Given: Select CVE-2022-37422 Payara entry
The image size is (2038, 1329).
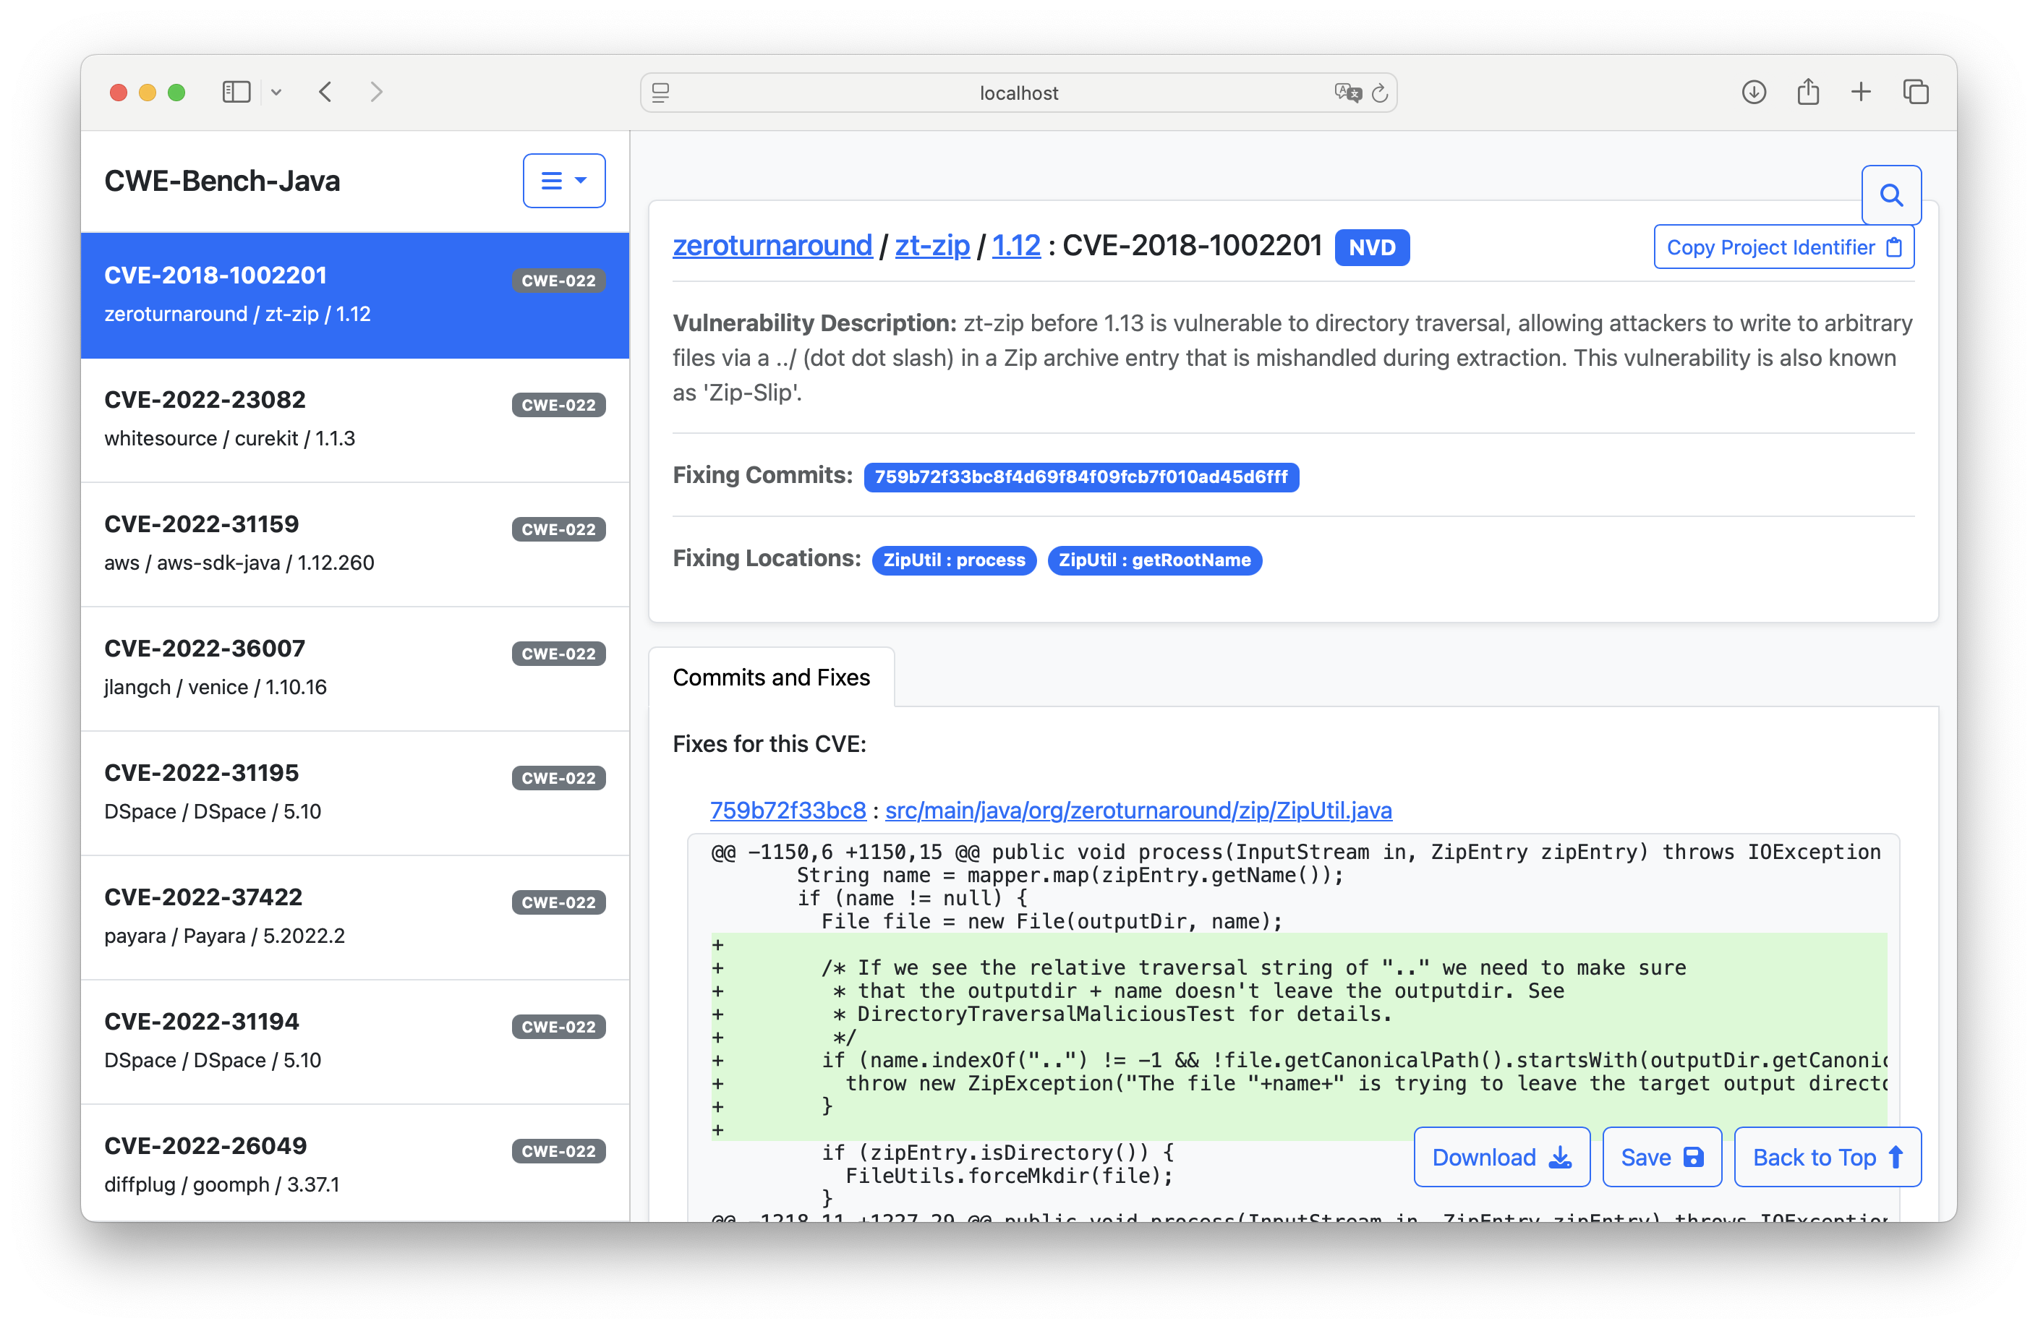Looking at the screenshot, I should coord(354,918).
